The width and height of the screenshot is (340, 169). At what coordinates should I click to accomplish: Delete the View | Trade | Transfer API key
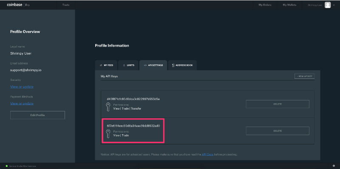pos(278,104)
